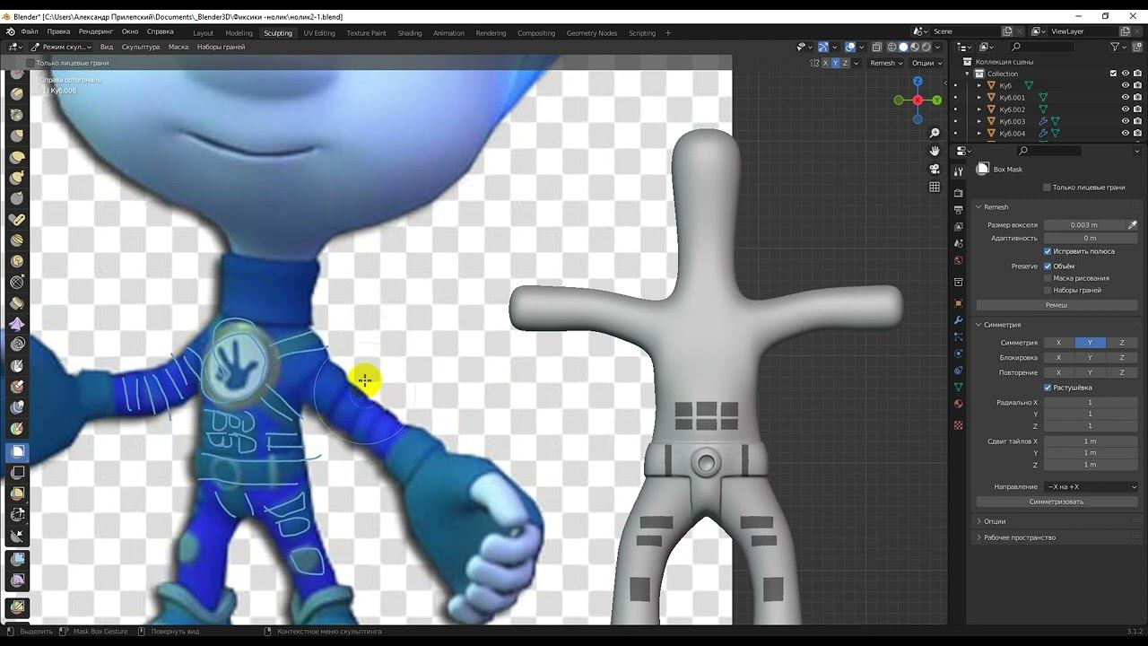Open the Render properties tab icon
This screenshot has height=646, width=1148.
pos(959,193)
